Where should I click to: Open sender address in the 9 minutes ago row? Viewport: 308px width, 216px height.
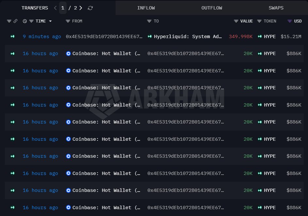coord(104,36)
